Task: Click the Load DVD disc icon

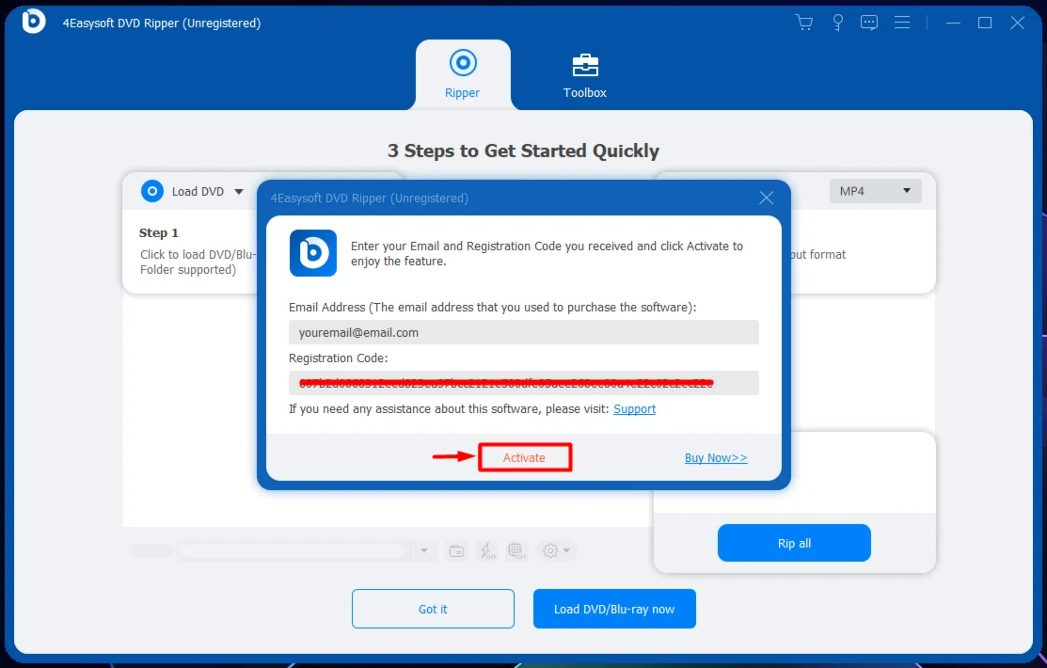Action: pos(152,192)
